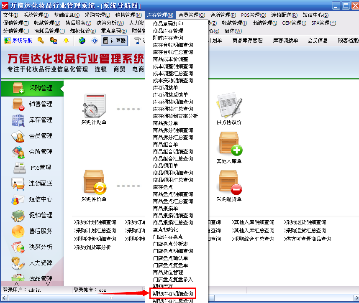Click the sidebar scroll-up arrow
The width and height of the screenshot is (359, 303).
(16, 284)
